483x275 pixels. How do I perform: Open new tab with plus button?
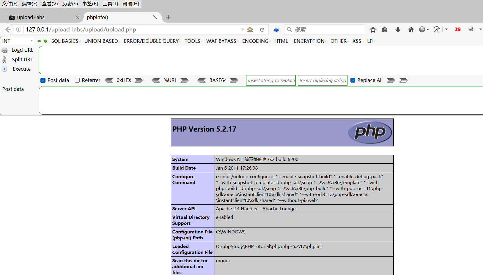(168, 17)
